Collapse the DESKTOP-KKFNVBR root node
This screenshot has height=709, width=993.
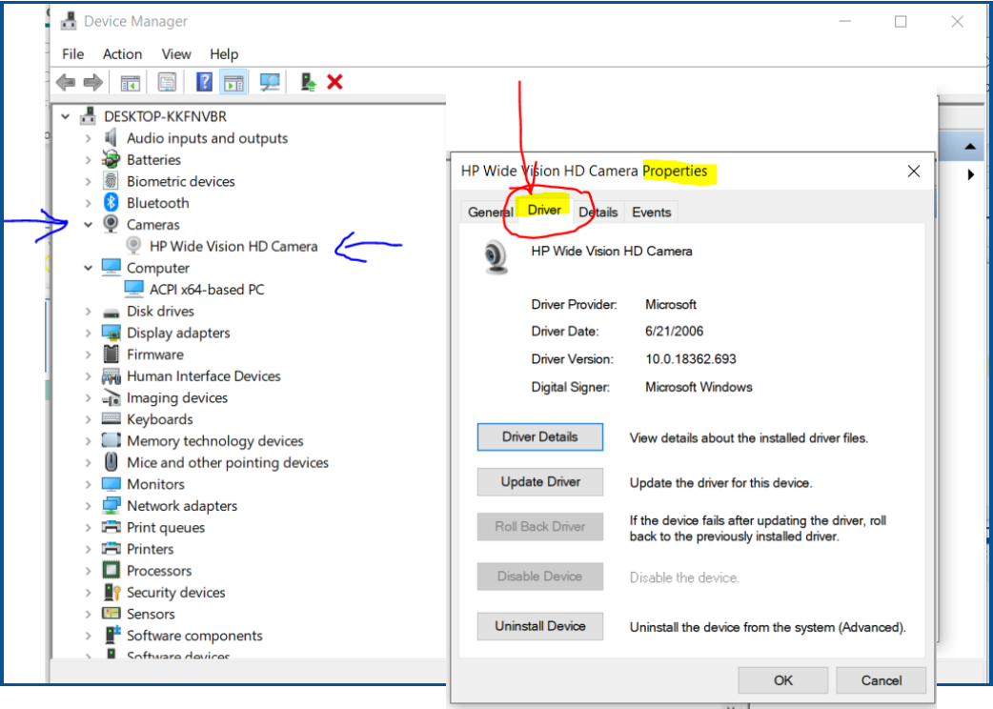tap(65, 116)
